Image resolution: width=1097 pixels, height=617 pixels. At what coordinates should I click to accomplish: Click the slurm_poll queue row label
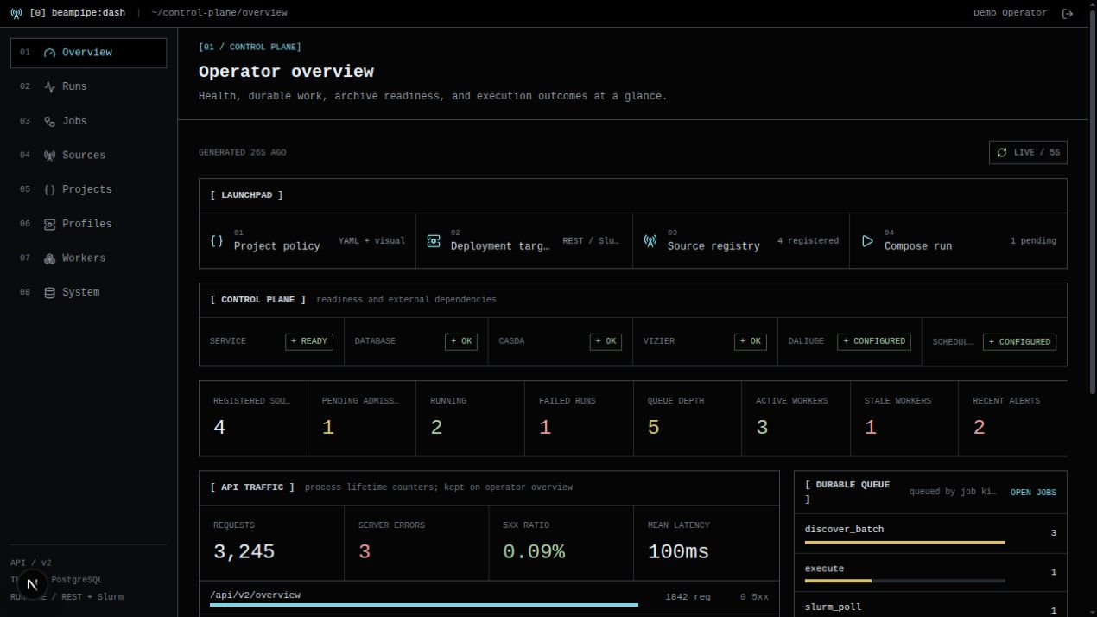[833, 607]
